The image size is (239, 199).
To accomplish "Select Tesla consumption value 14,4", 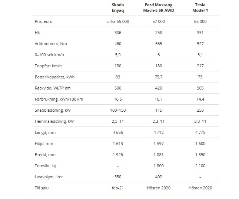I will click(x=200, y=99).
